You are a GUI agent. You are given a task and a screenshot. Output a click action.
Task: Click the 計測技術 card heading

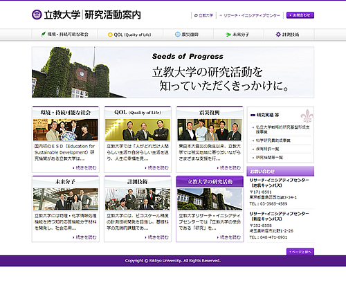[138, 182]
